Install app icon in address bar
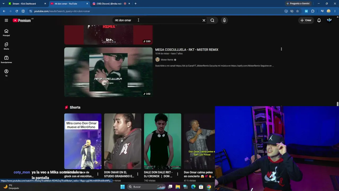The image size is (339, 191). pos(286,11)
